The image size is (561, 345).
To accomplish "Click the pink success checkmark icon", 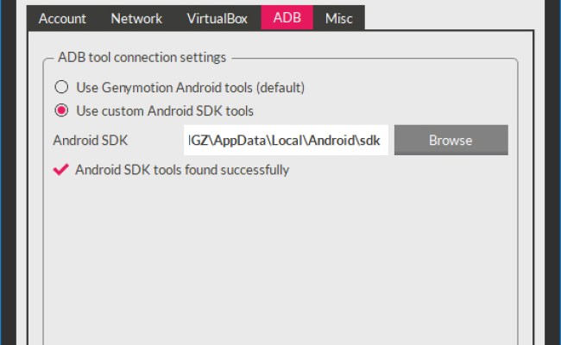I will (60, 169).
